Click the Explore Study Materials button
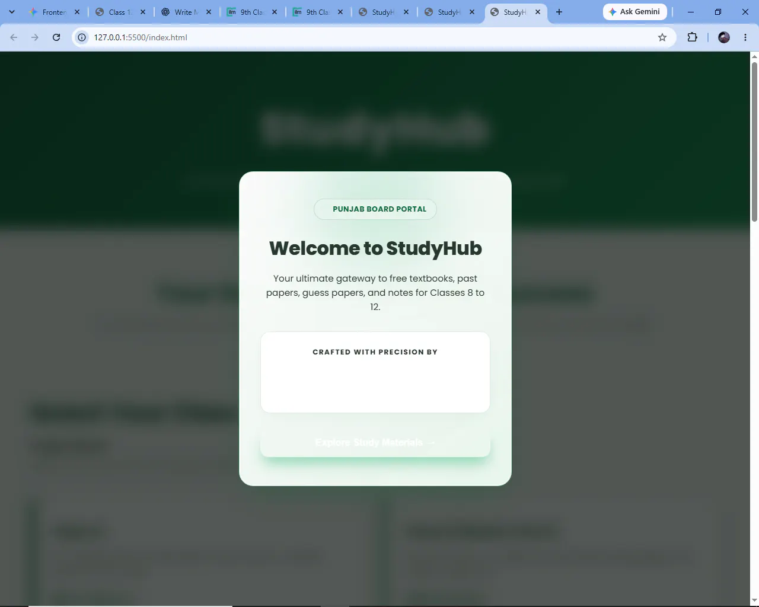This screenshot has height=607, width=759. pos(375,443)
